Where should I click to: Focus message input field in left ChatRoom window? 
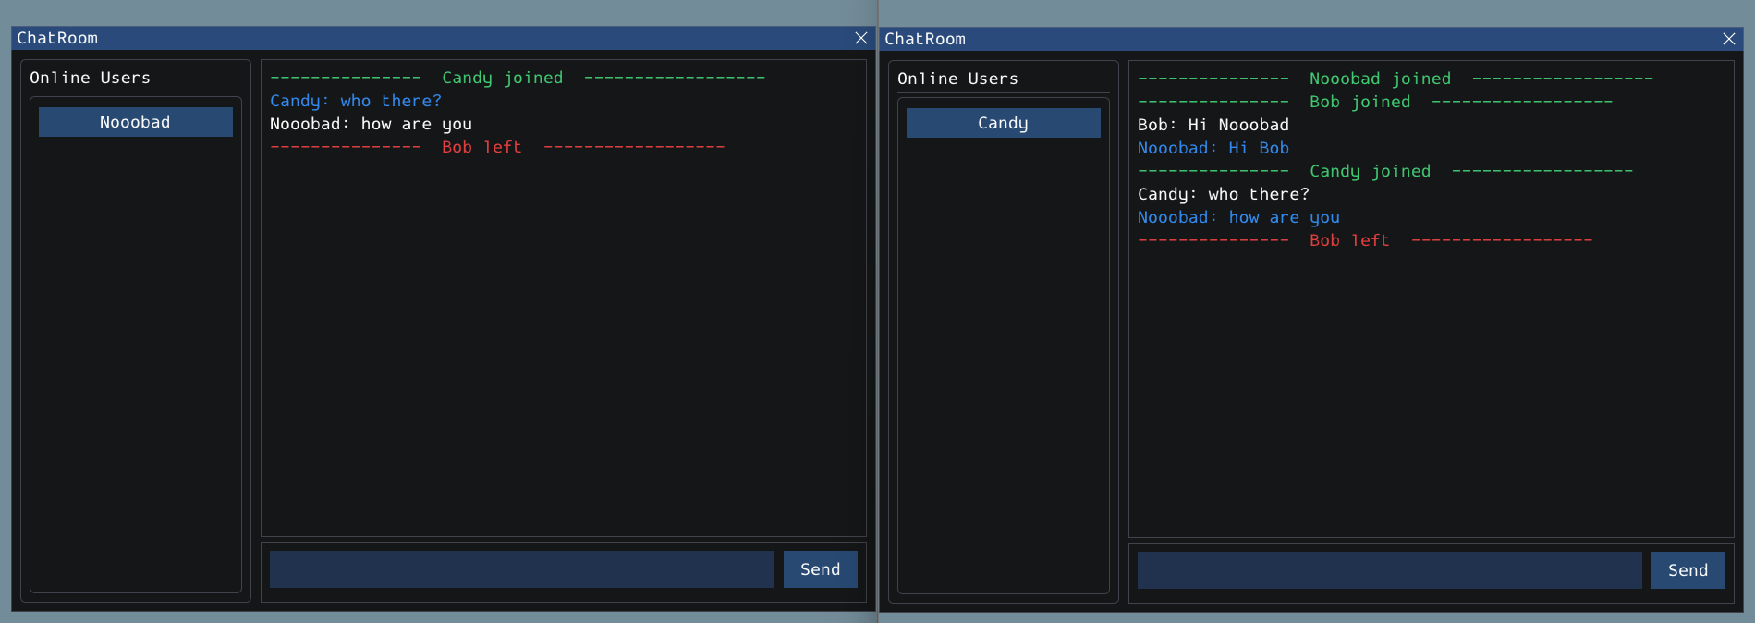pos(521,569)
